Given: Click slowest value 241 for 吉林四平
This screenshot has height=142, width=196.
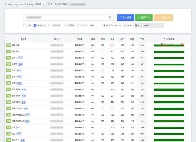Looking at the screenshot, I should point(132,140).
